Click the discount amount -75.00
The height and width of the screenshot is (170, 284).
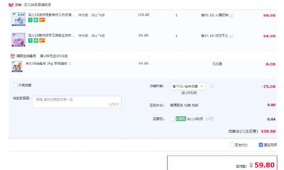268,87
